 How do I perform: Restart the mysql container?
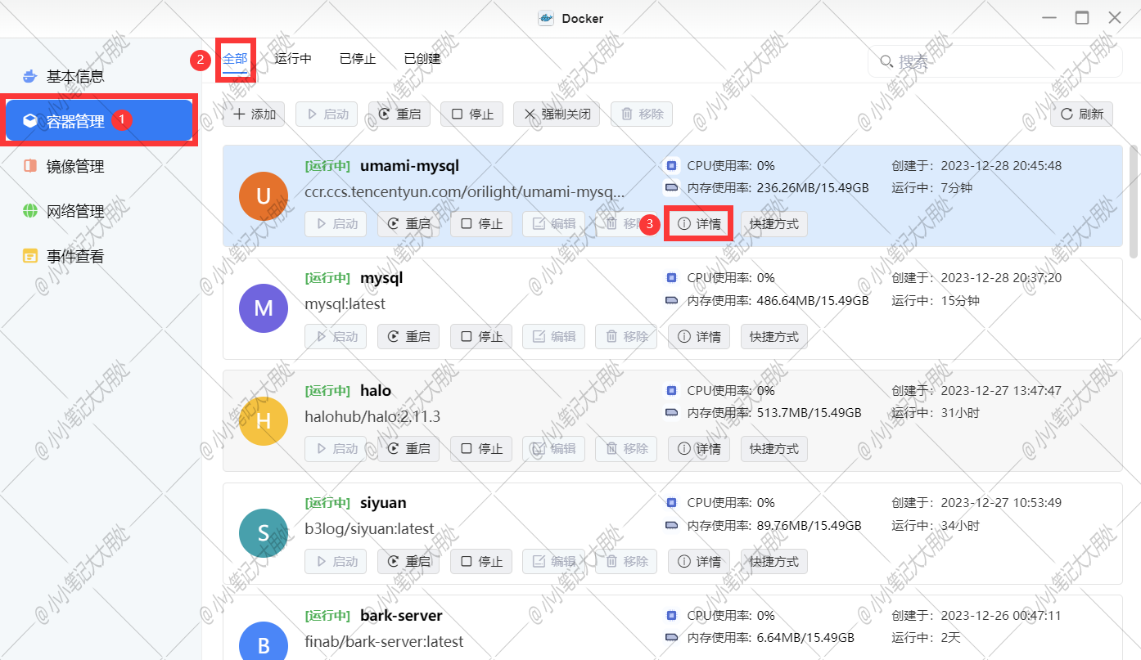click(x=408, y=336)
